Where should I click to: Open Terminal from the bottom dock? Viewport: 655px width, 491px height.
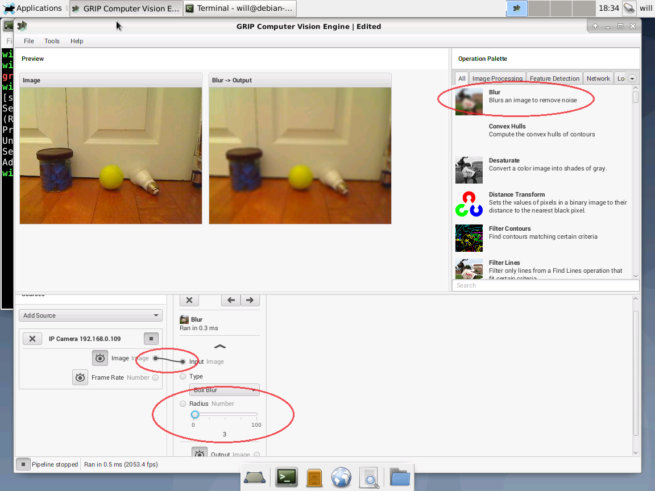click(287, 477)
